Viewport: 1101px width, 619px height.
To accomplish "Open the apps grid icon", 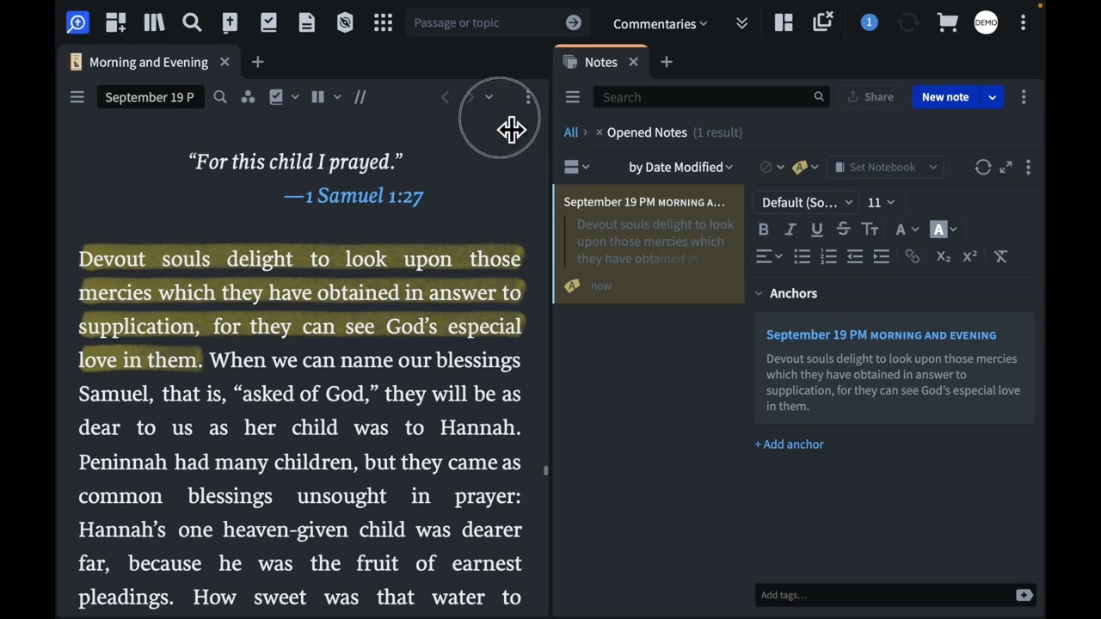I will coord(384,23).
